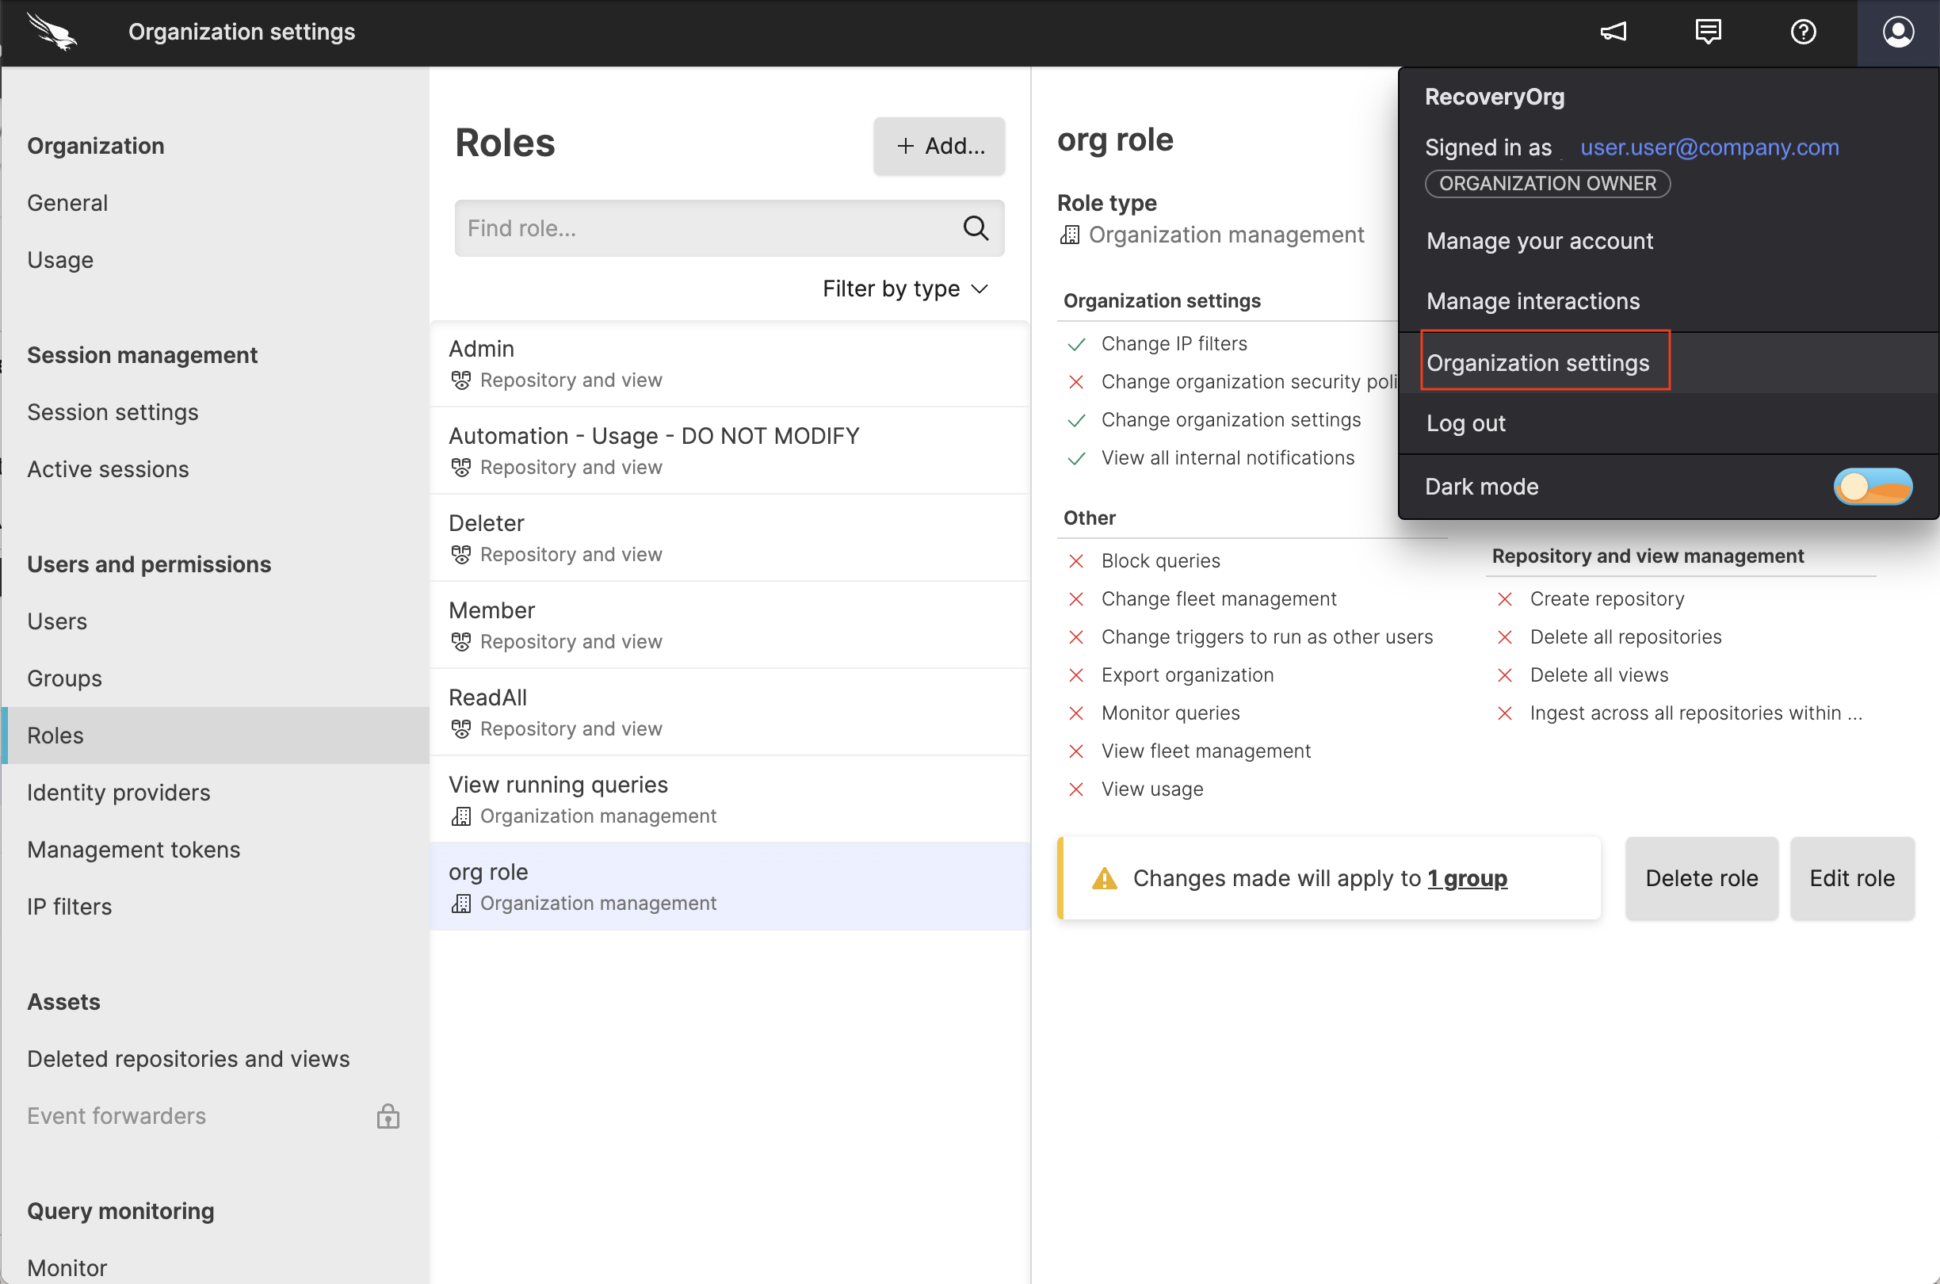Click Admin role's repository type icon
Image resolution: width=1940 pixels, height=1284 pixels.
(x=461, y=380)
